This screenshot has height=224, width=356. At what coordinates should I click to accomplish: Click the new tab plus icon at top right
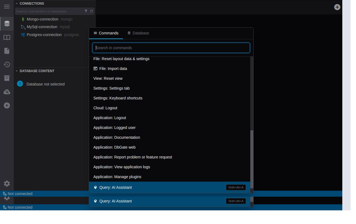(x=337, y=7)
